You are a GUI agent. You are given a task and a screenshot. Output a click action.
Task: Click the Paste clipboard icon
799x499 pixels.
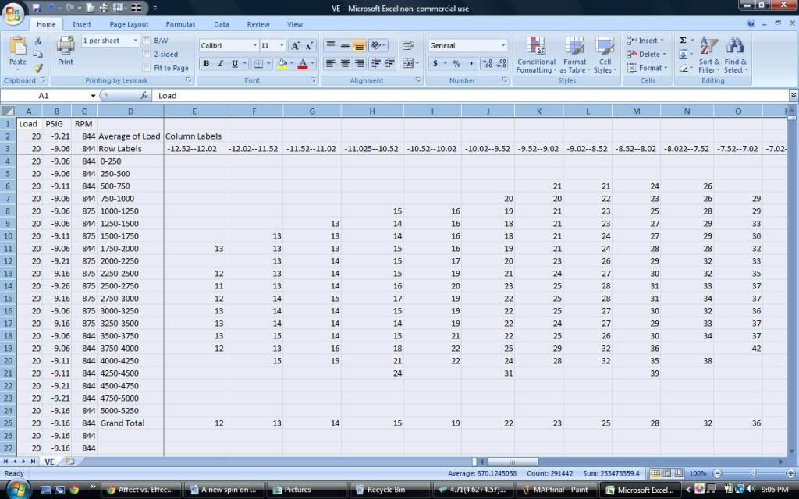pyautogui.click(x=17, y=46)
